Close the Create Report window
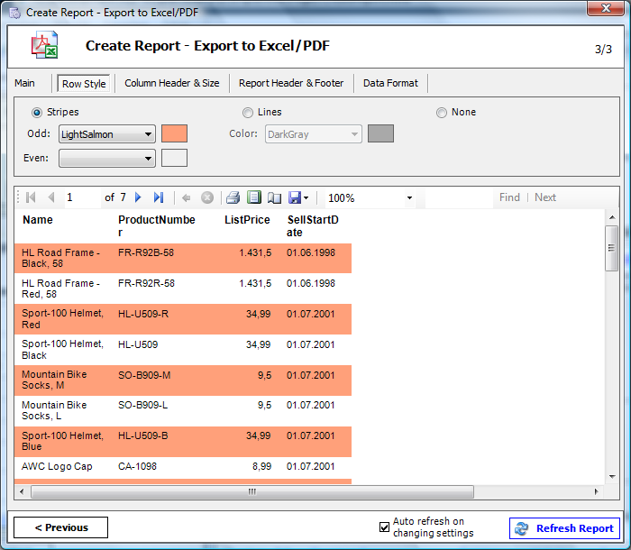The width and height of the screenshot is (631, 550). click(606, 8)
